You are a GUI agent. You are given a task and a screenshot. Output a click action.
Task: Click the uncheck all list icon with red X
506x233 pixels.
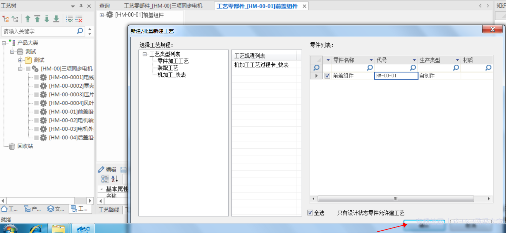(79, 19)
